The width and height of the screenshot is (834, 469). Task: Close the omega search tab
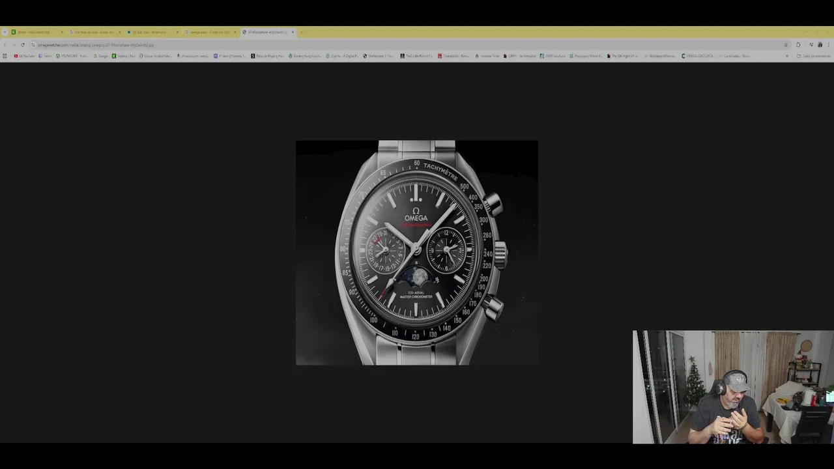235,32
